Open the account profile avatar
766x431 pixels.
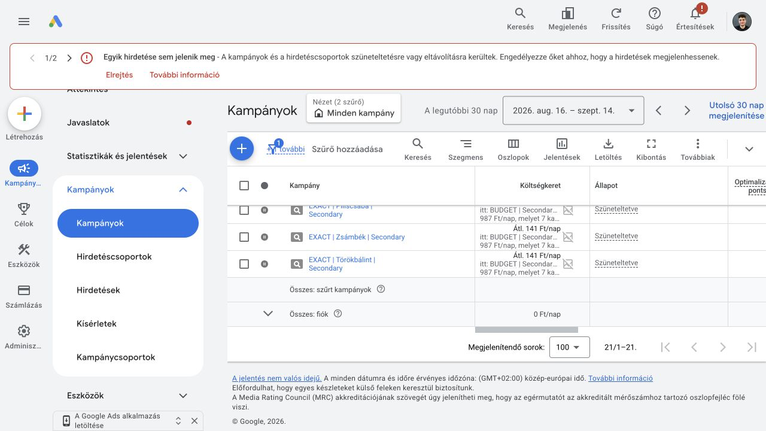[742, 22]
